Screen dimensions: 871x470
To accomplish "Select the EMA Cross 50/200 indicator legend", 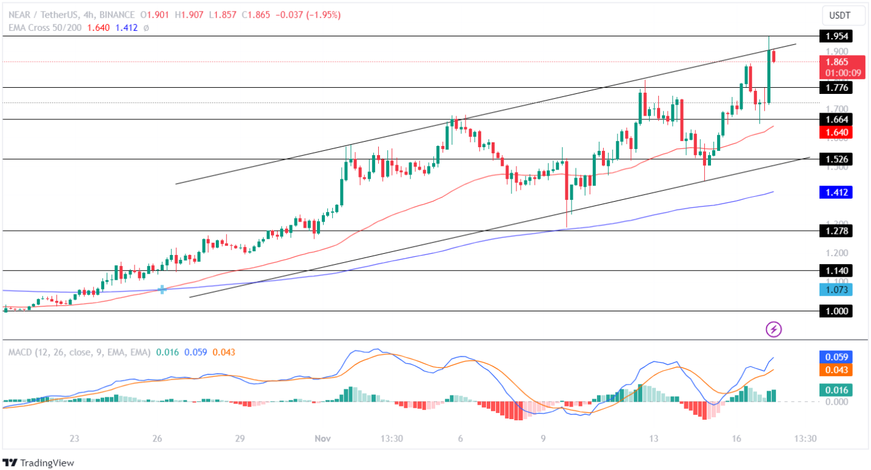I will 46,27.
